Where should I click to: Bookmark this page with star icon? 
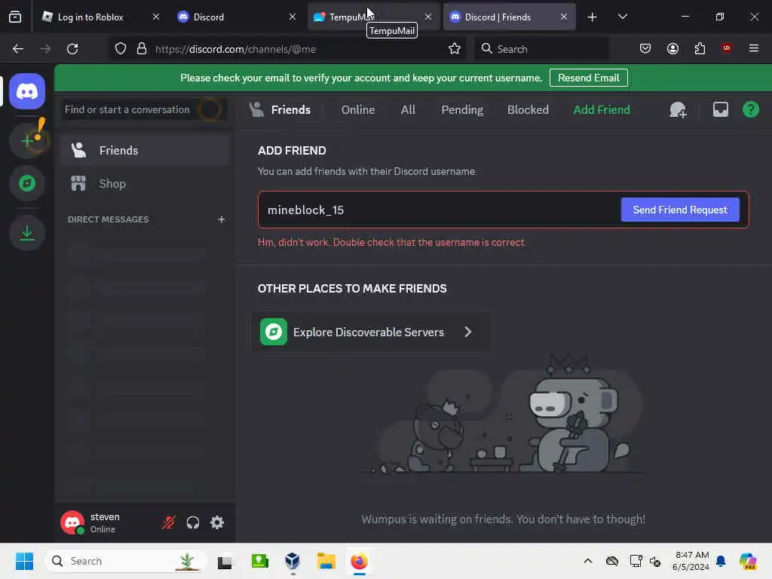[455, 49]
